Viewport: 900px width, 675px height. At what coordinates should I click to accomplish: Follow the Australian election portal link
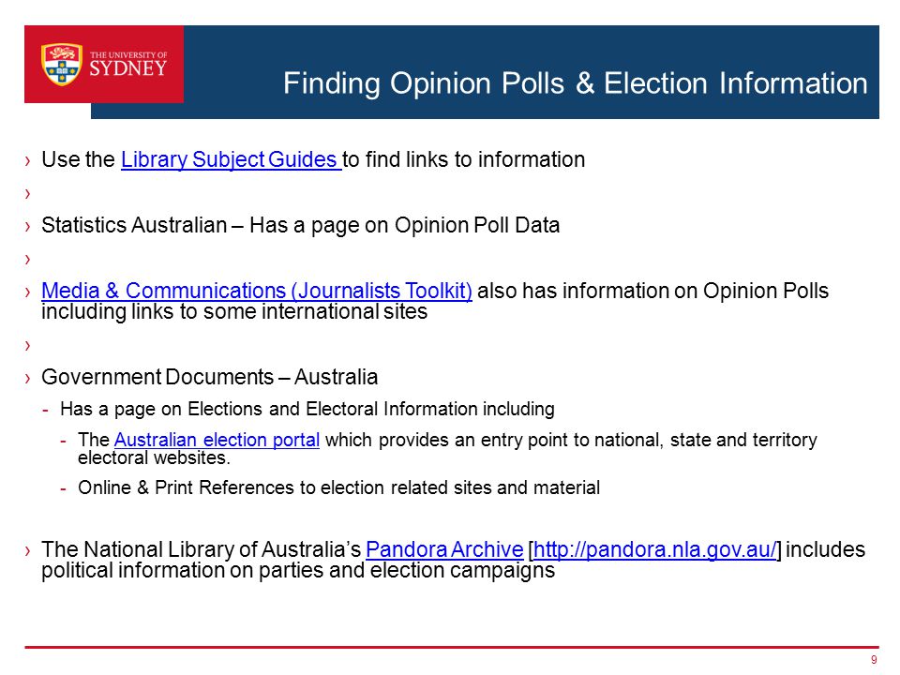(217, 440)
